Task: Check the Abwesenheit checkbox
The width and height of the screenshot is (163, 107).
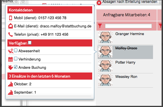Action: pos(16,51)
